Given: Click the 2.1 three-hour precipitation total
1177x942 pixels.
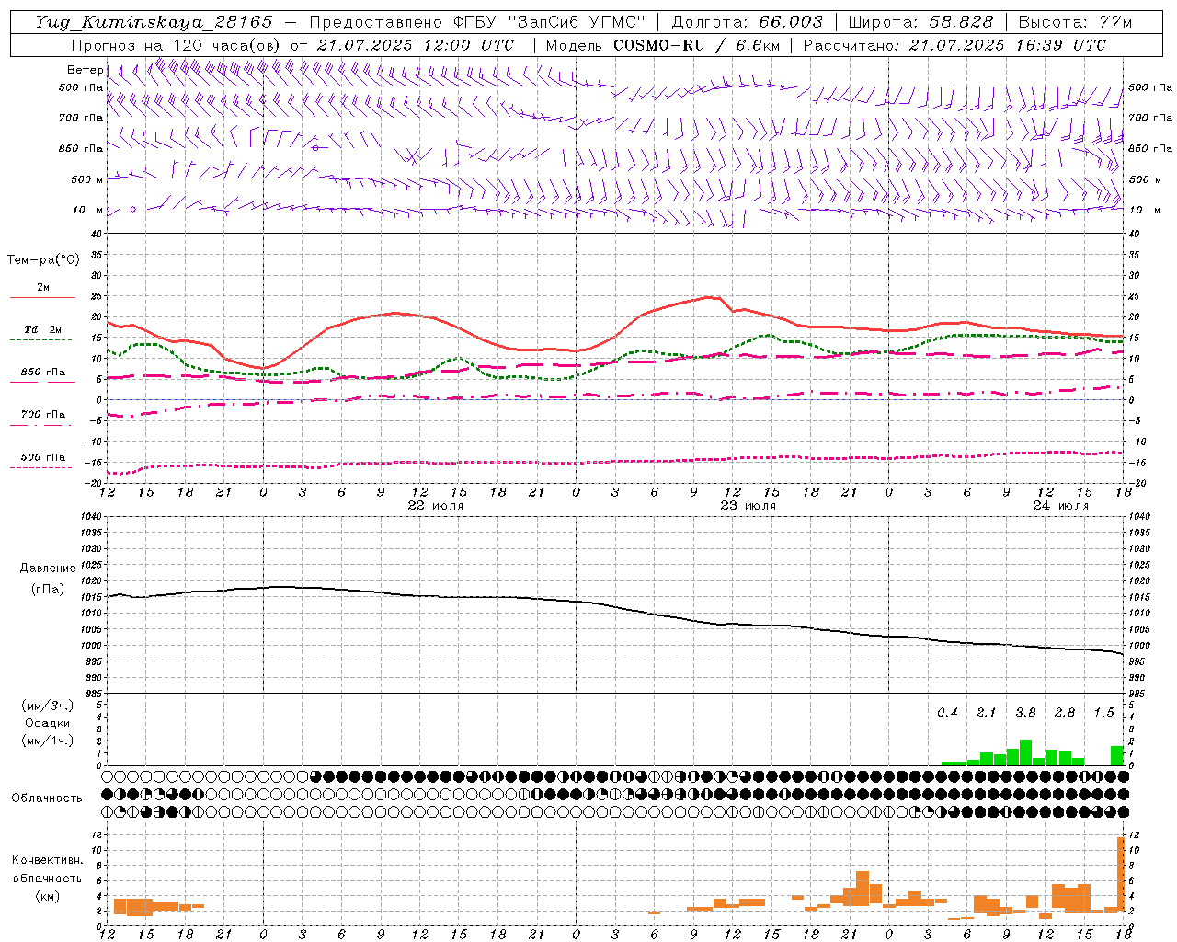Looking at the screenshot, I should [986, 713].
